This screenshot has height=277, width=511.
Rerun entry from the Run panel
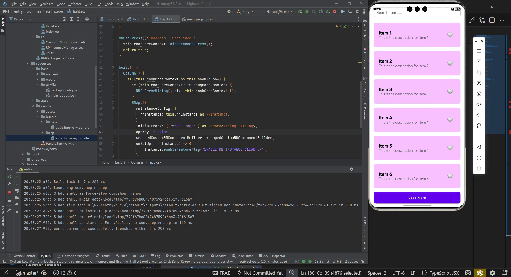tap(9, 177)
